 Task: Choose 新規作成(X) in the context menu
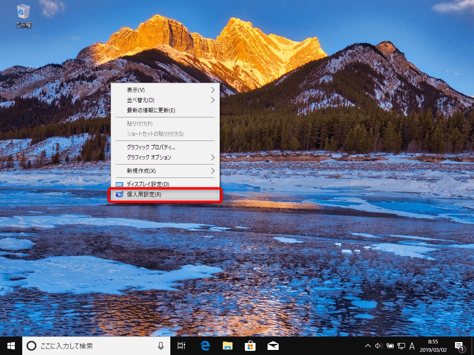tap(165, 171)
